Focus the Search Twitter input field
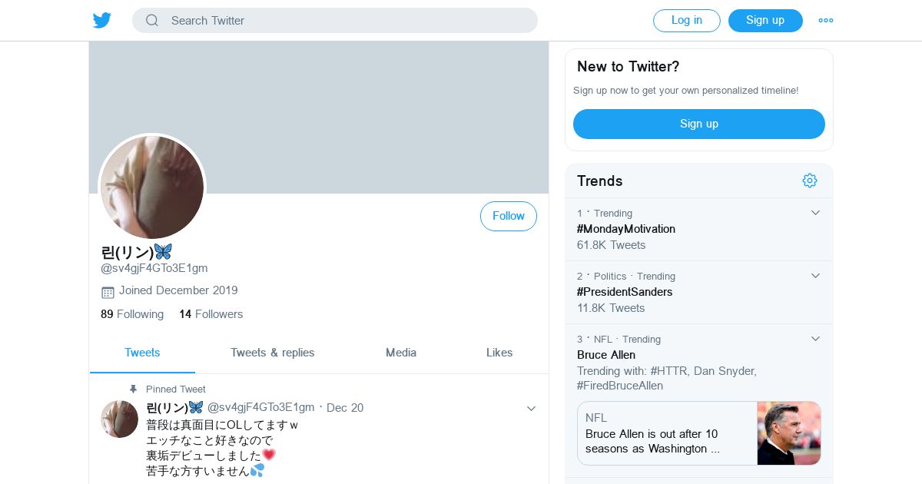The width and height of the screenshot is (922, 484). click(x=346, y=21)
